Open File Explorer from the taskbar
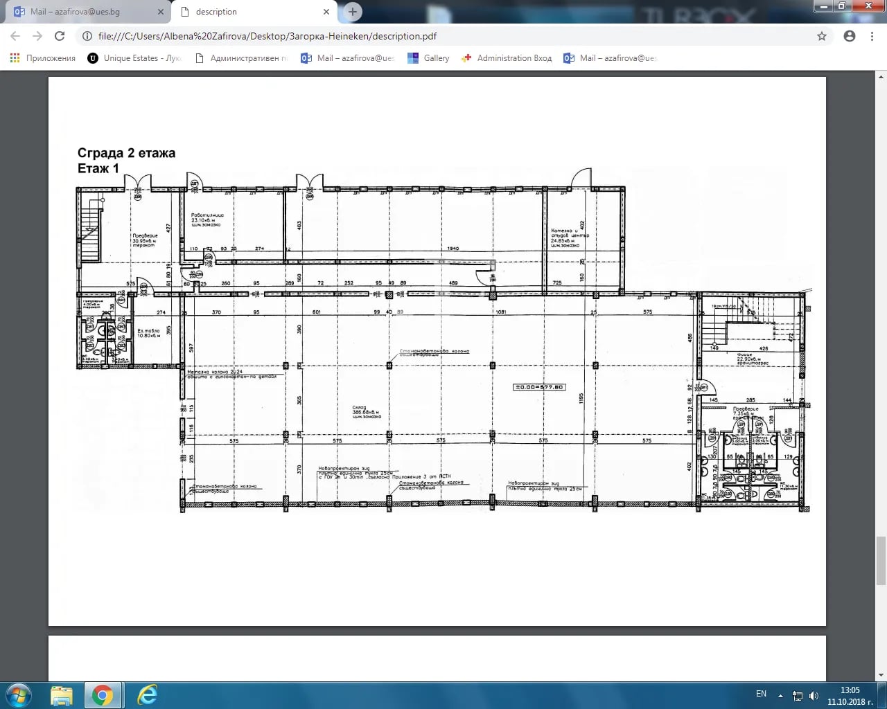 pyautogui.click(x=62, y=695)
